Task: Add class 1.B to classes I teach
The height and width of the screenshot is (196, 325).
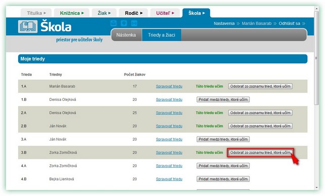Action: [x=223, y=100]
